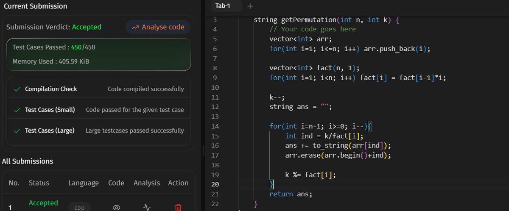Open analysis pulse icon for submission 1
Screen dimensions: 509x211
tap(146, 207)
